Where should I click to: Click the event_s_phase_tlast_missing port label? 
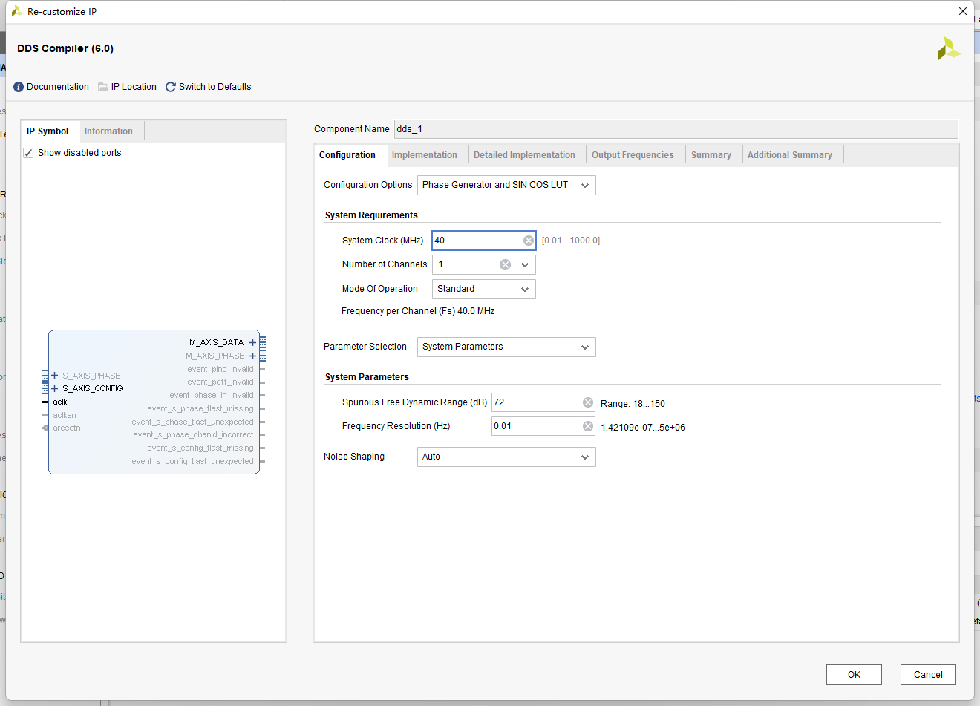coord(200,408)
